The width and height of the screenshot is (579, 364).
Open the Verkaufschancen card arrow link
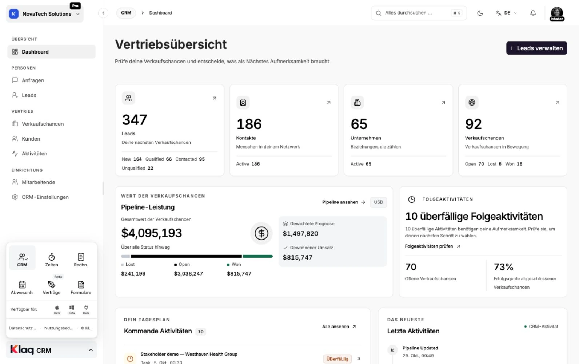coord(558,103)
